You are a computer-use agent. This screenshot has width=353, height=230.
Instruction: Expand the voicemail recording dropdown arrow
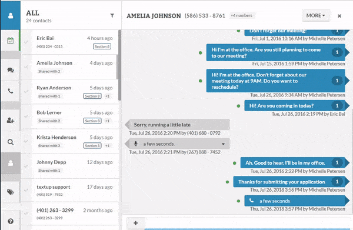point(223,144)
